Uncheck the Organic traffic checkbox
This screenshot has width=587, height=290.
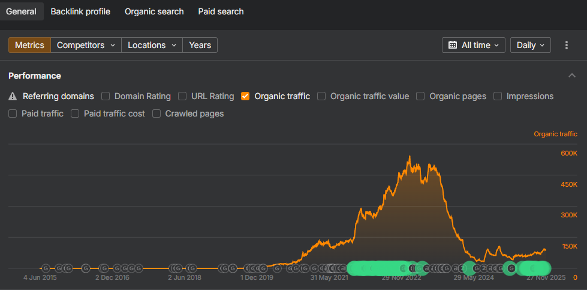(245, 96)
